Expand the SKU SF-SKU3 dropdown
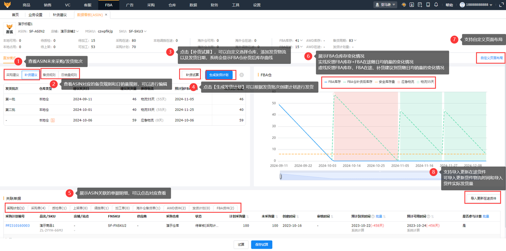This screenshot has width=506, height=251. pyautogui.click(x=138, y=31)
